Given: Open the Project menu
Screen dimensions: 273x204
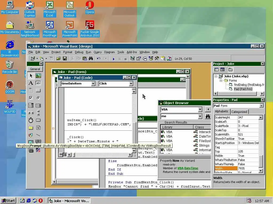Looking at the screenshot, I should pyautogui.click(x=56, y=52).
